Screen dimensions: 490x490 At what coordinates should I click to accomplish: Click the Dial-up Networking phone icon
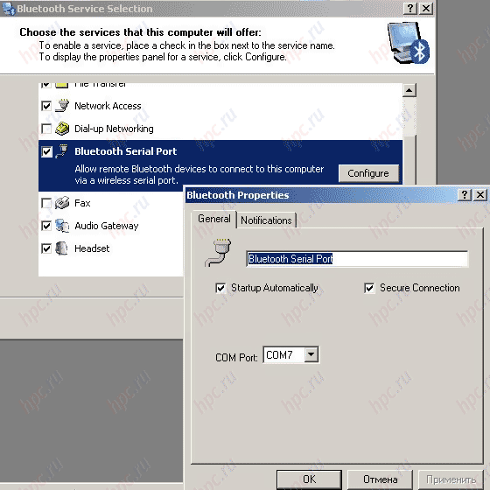[62, 129]
